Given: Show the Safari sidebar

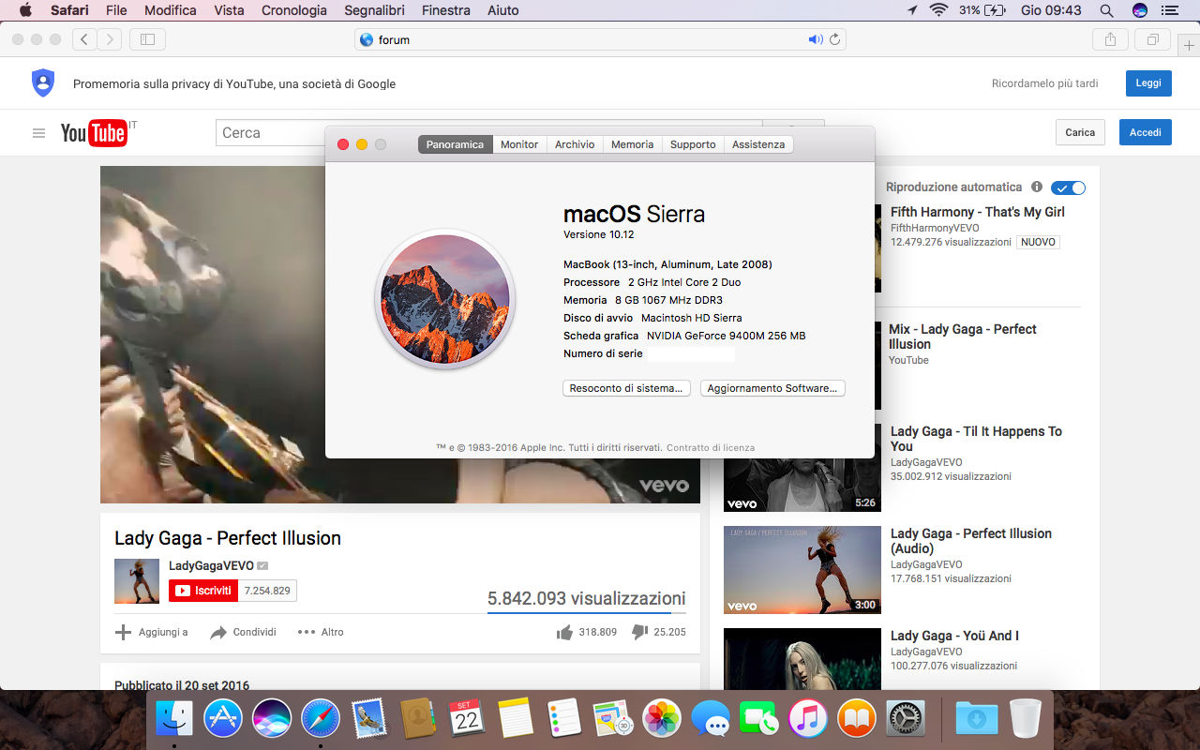Looking at the screenshot, I should [x=147, y=39].
